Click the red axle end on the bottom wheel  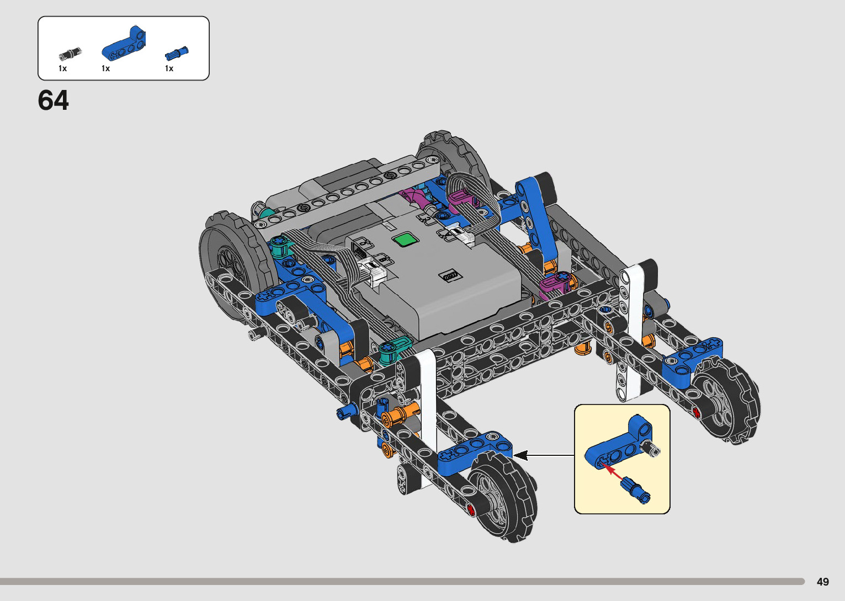click(471, 509)
